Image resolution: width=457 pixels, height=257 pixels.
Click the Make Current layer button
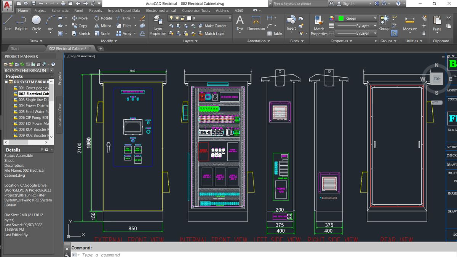212,26
